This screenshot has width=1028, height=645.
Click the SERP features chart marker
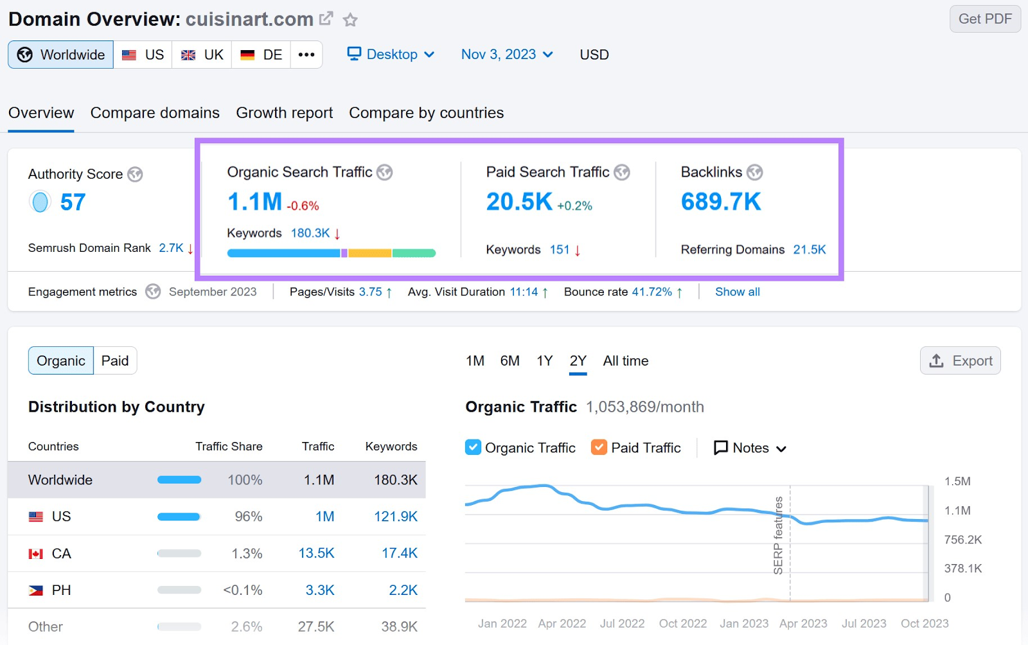[x=779, y=535]
